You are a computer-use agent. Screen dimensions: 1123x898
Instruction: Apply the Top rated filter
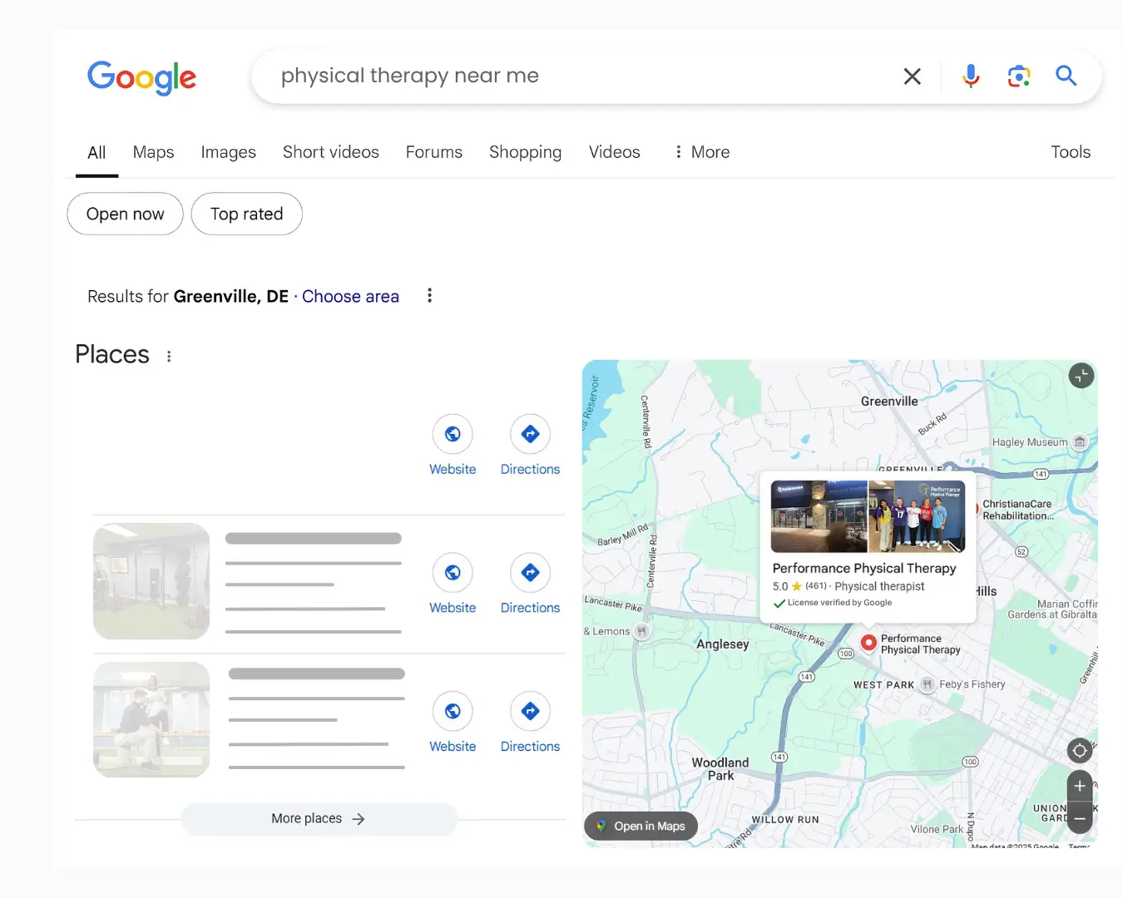(x=246, y=214)
